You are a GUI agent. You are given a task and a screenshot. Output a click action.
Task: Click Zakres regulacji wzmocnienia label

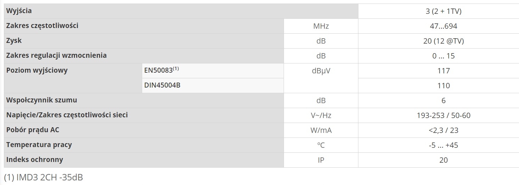(56, 56)
